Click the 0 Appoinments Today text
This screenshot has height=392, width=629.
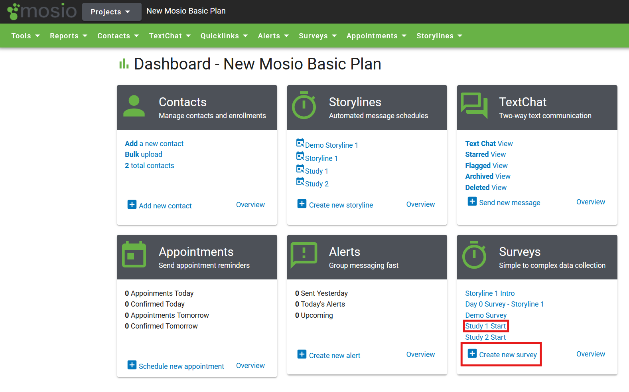159,293
